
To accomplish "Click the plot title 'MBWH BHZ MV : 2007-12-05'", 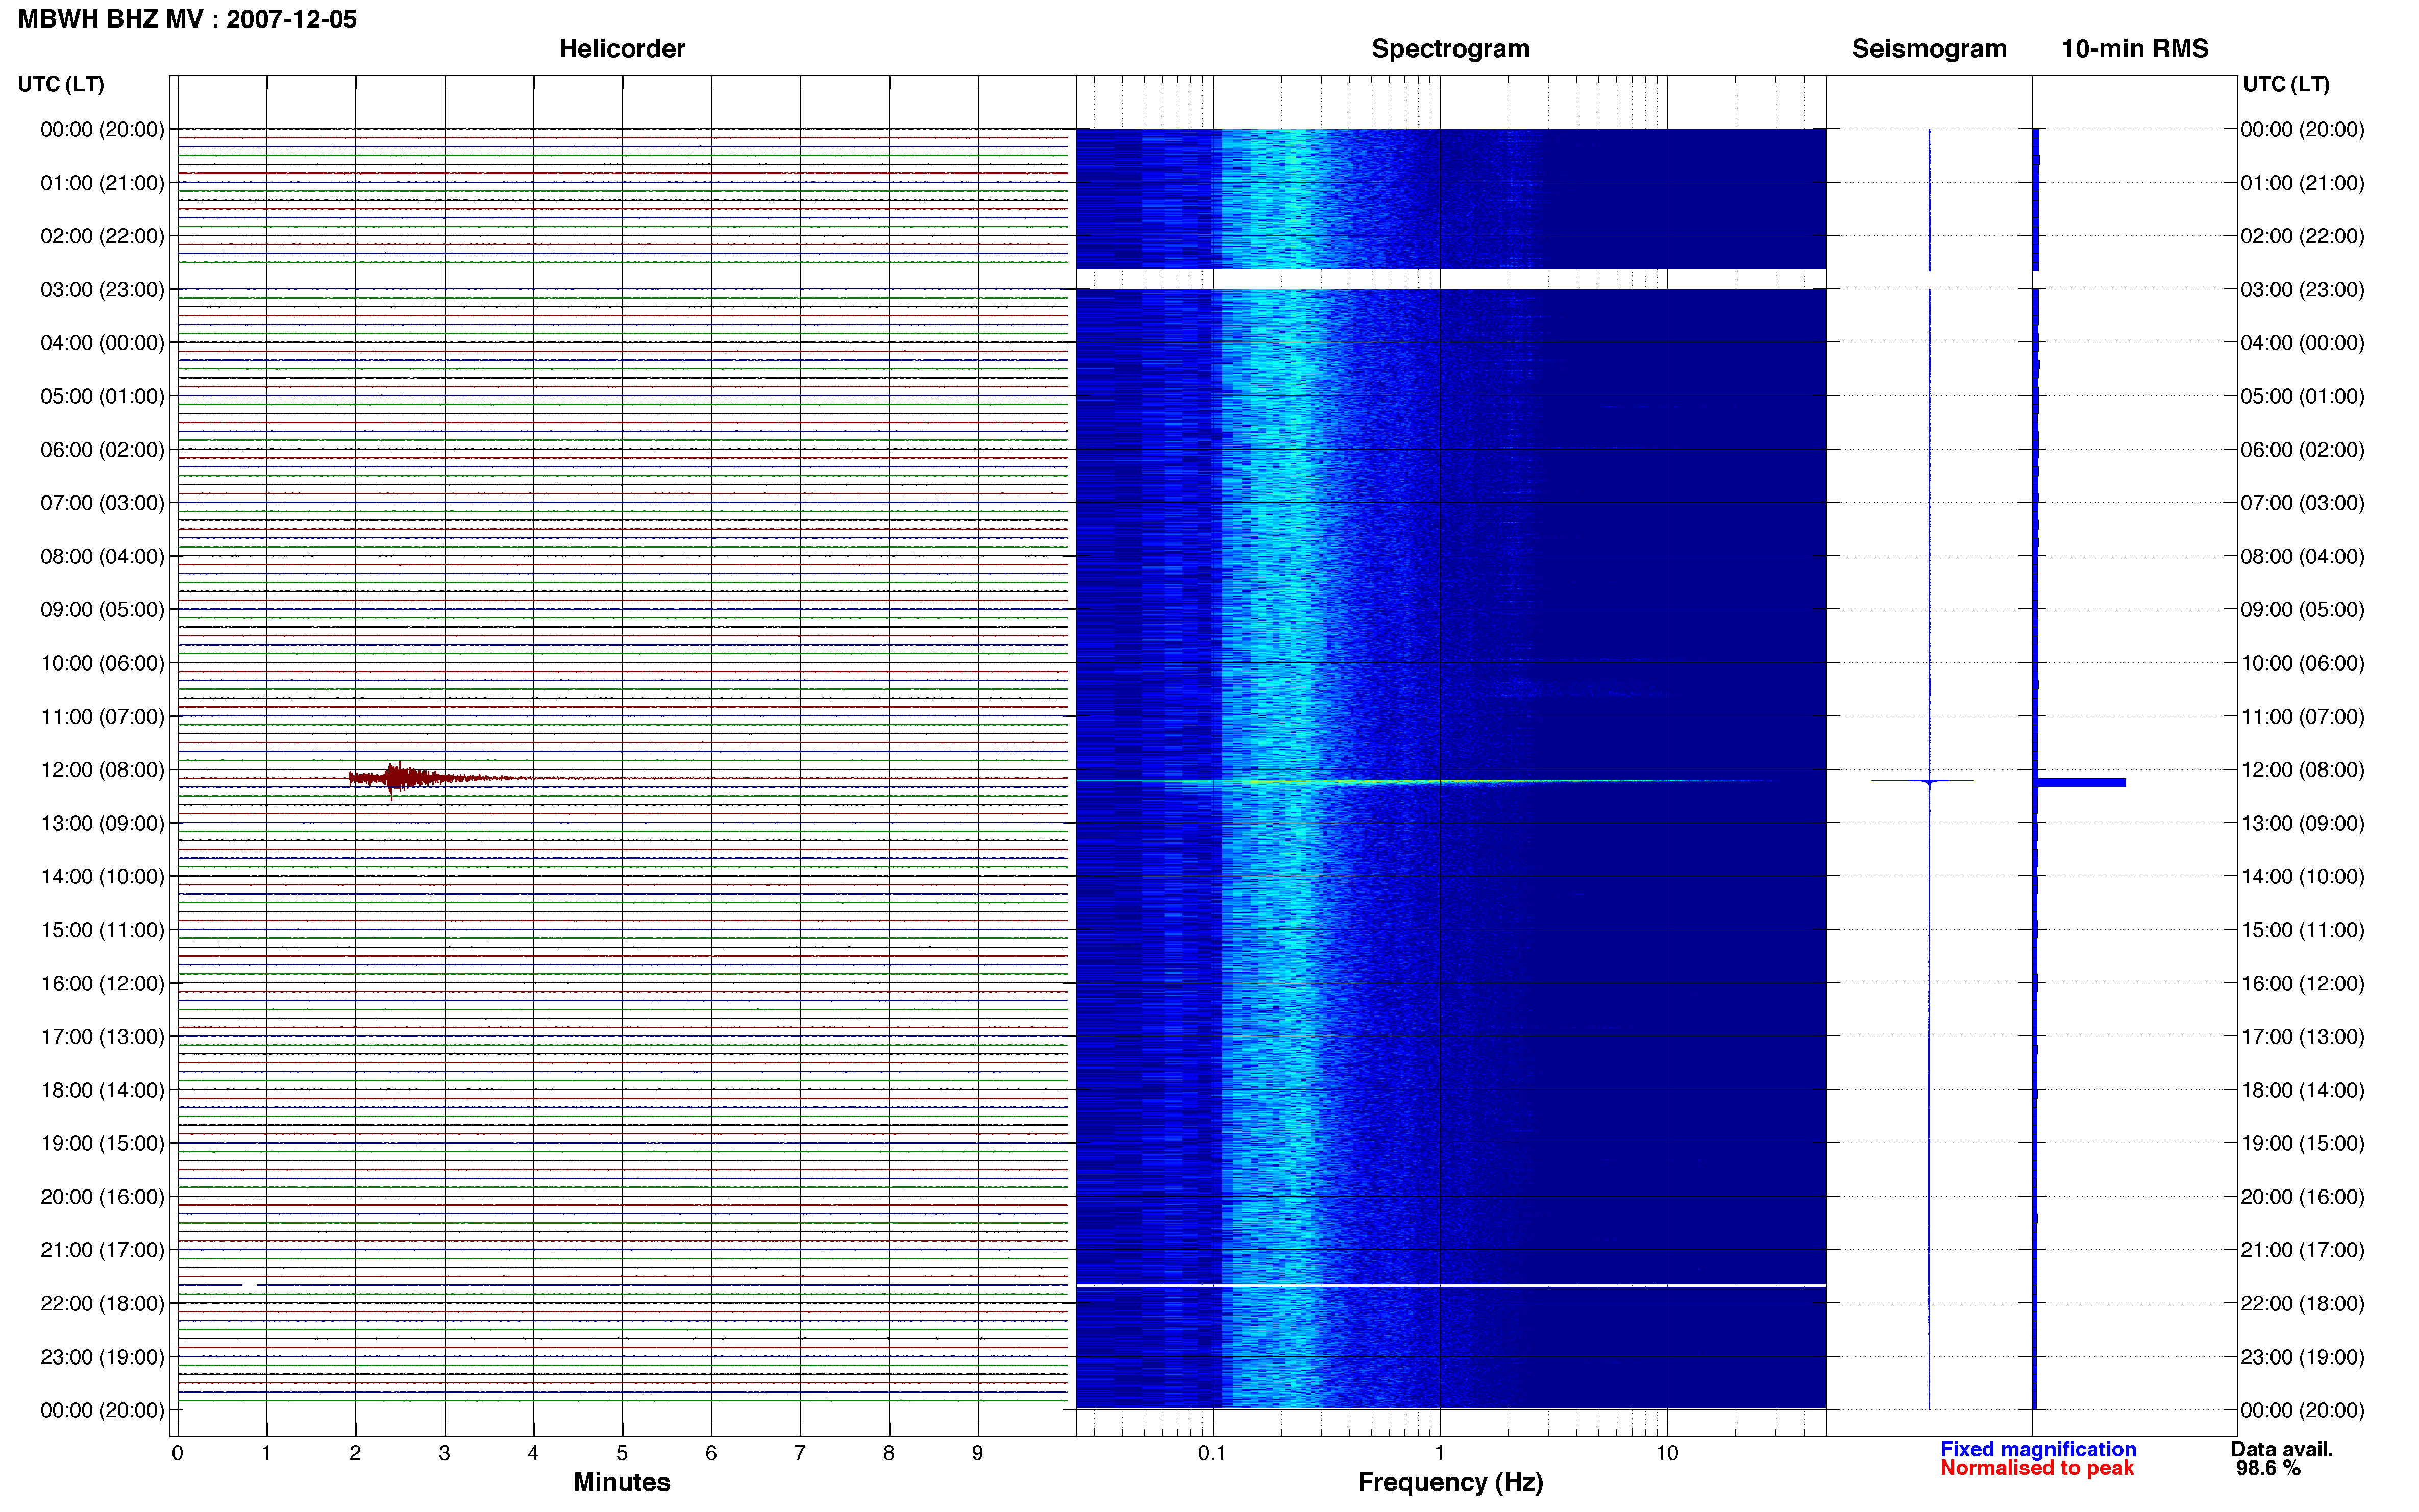I will (x=187, y=19).
